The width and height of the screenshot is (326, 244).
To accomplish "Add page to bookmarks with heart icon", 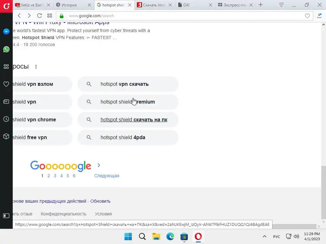I will pos(307,16).
